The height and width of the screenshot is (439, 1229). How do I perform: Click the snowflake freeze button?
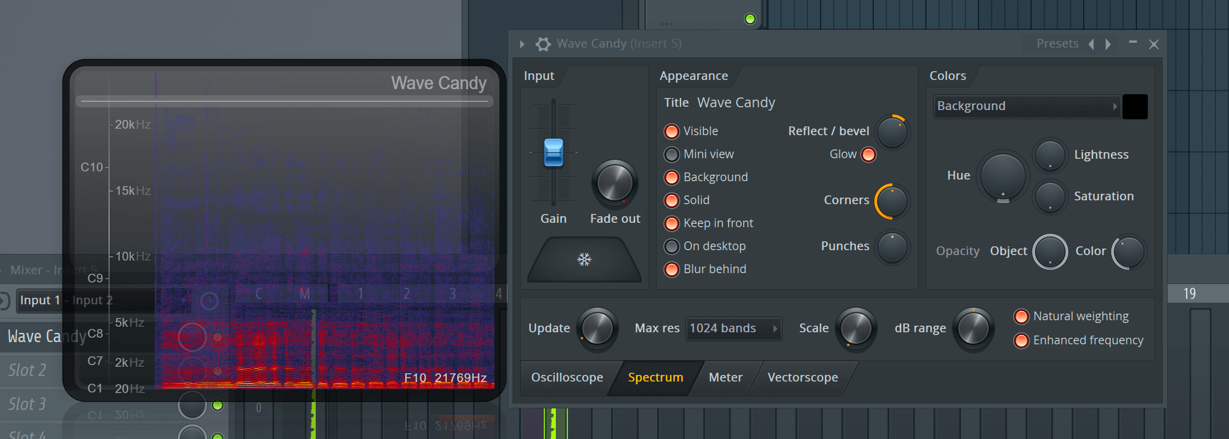click(584, 259)
